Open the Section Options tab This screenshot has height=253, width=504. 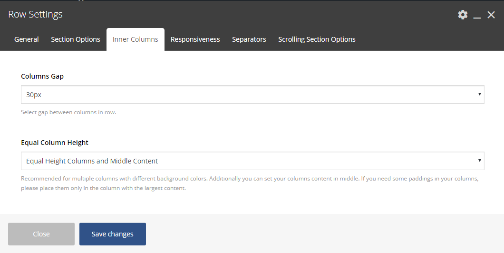click(x=76, y=39)
